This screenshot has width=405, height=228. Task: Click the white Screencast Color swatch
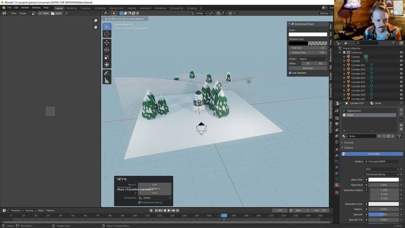308,34
